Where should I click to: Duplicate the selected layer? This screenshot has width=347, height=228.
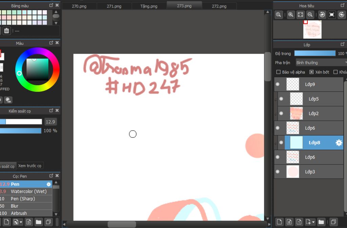tap(333, 222)
